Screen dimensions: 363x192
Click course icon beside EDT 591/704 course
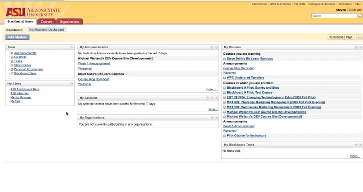coord(225,97)
